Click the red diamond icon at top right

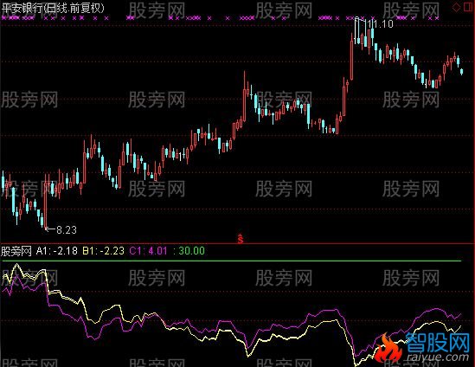[x=456, y=8]
